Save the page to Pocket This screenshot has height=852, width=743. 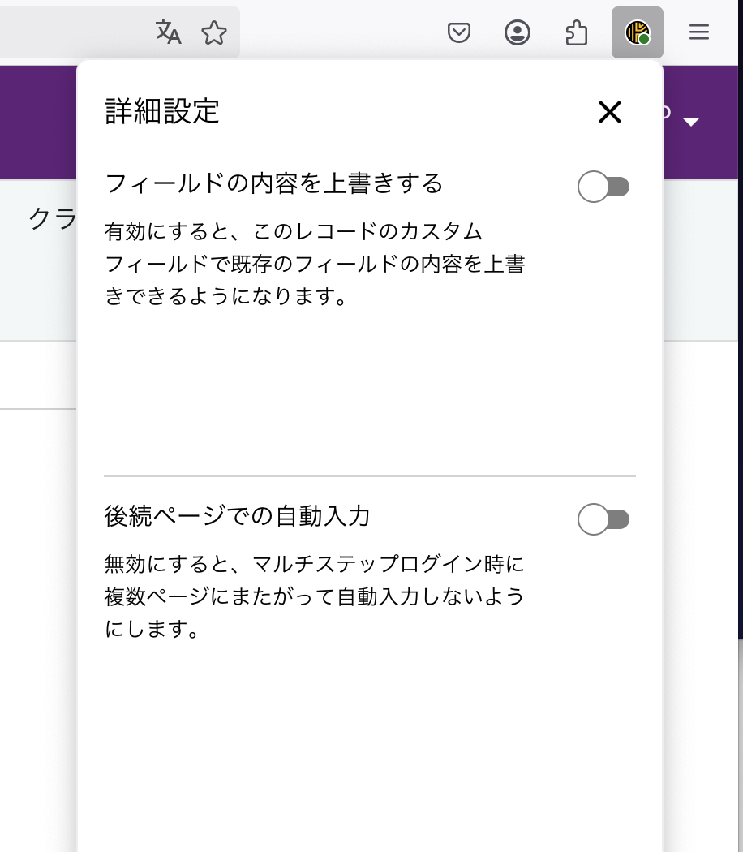click(x=459, y=32)
